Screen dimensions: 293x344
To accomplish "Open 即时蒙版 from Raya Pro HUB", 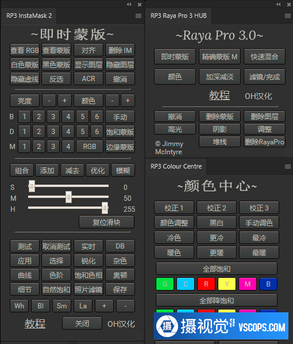I will [x=175, y=56].
